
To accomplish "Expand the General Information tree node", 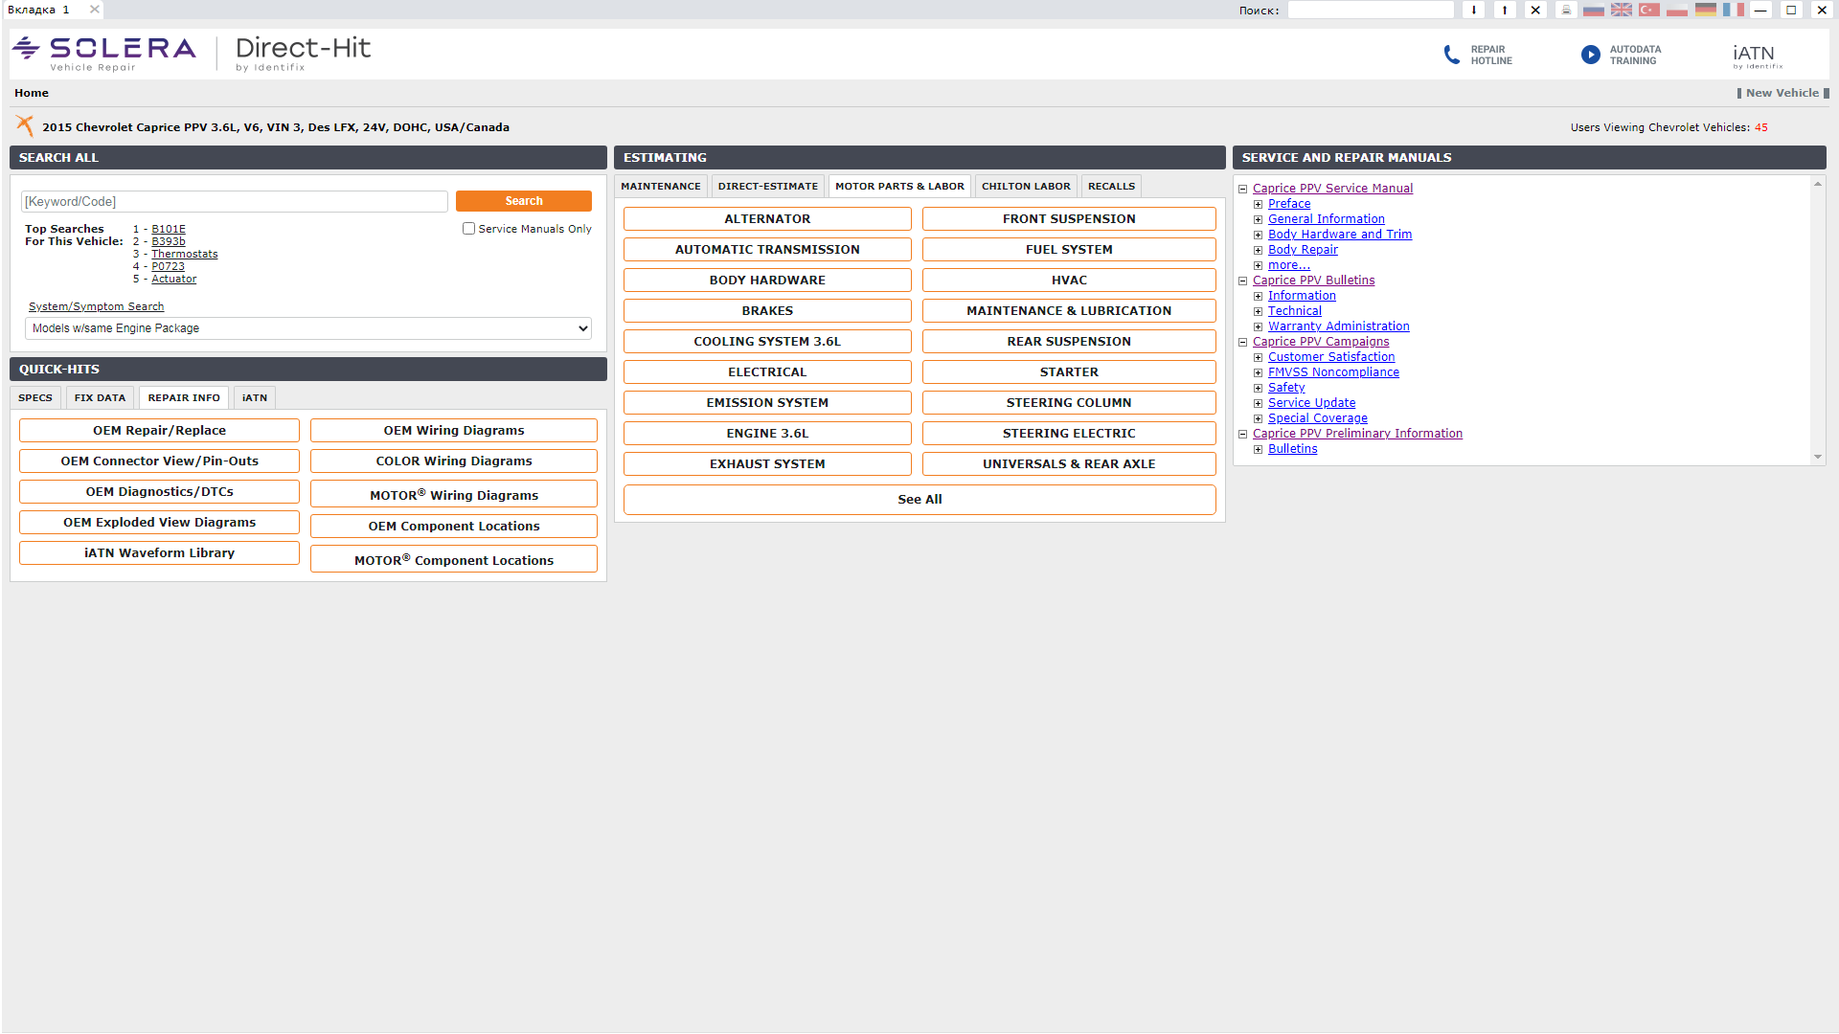I will 1259,219.
